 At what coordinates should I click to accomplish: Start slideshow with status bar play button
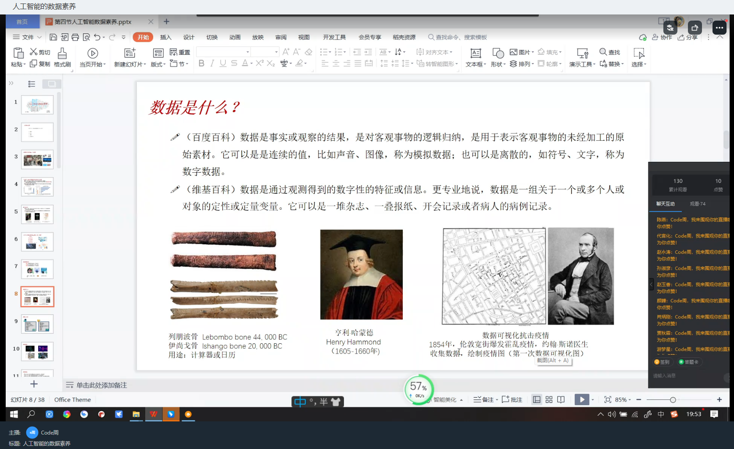tap(582, 399)
